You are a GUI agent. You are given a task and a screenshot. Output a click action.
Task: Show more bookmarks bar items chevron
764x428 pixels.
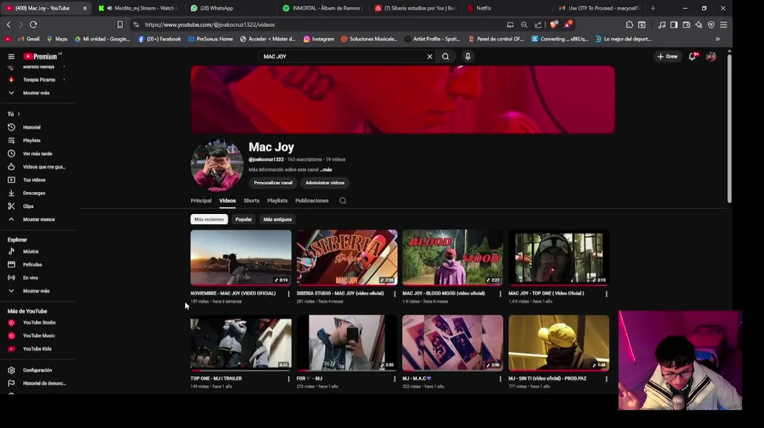(x=718, y=39)
